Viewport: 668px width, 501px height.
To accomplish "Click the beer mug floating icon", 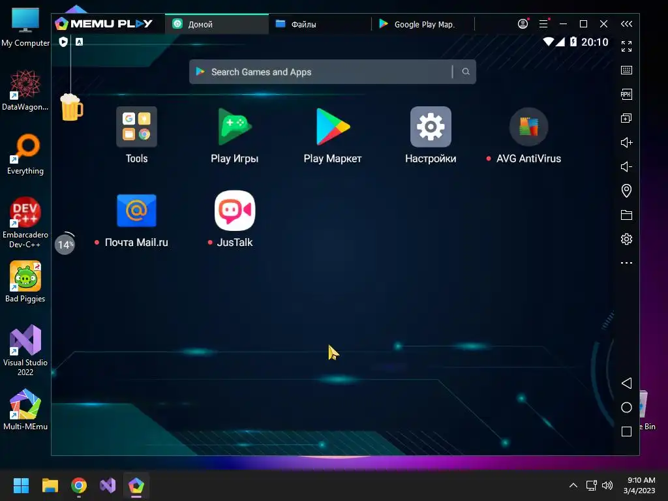I will click(x=72, y=107).
